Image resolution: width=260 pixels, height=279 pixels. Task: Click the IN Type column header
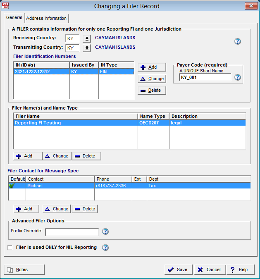117,65
